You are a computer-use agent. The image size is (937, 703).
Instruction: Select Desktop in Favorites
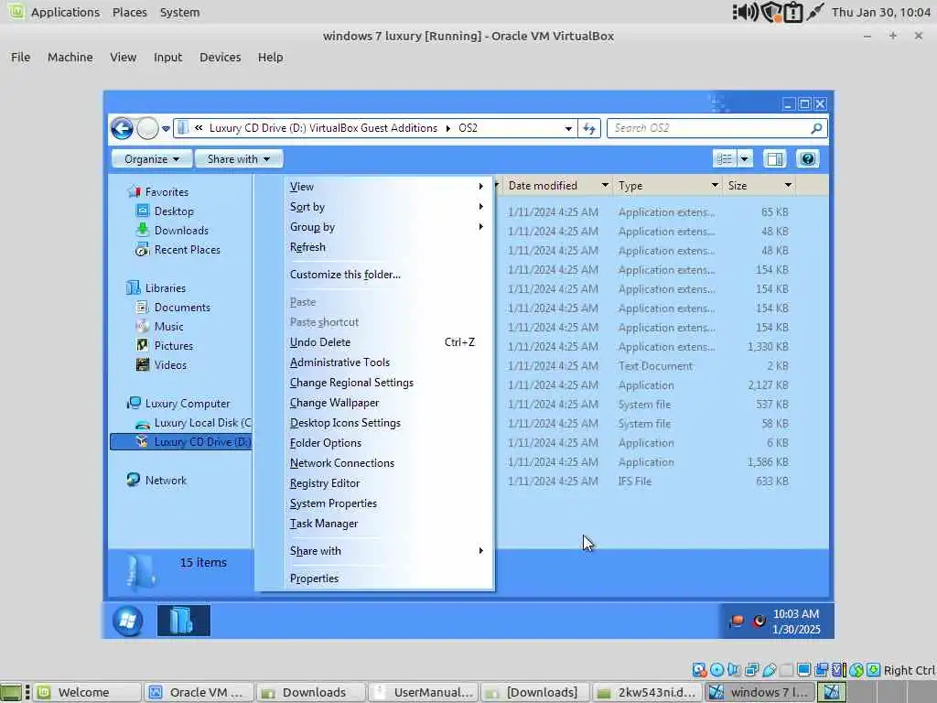pos(173,211)
